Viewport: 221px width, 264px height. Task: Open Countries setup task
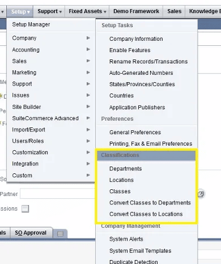121,96
